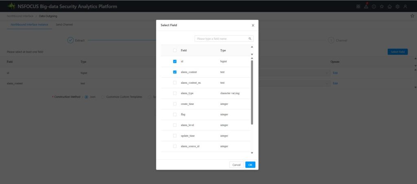The image size is (417, 184).
Task: Expand the dropdown in the alarm_content row
Action: [327, 83]
